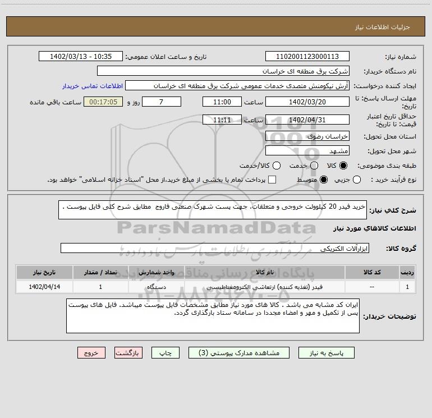Open مشاهده مدارک پیوستی (3) attachments
The width and height of the screenshot is (432, 418).
coord(239,353)
